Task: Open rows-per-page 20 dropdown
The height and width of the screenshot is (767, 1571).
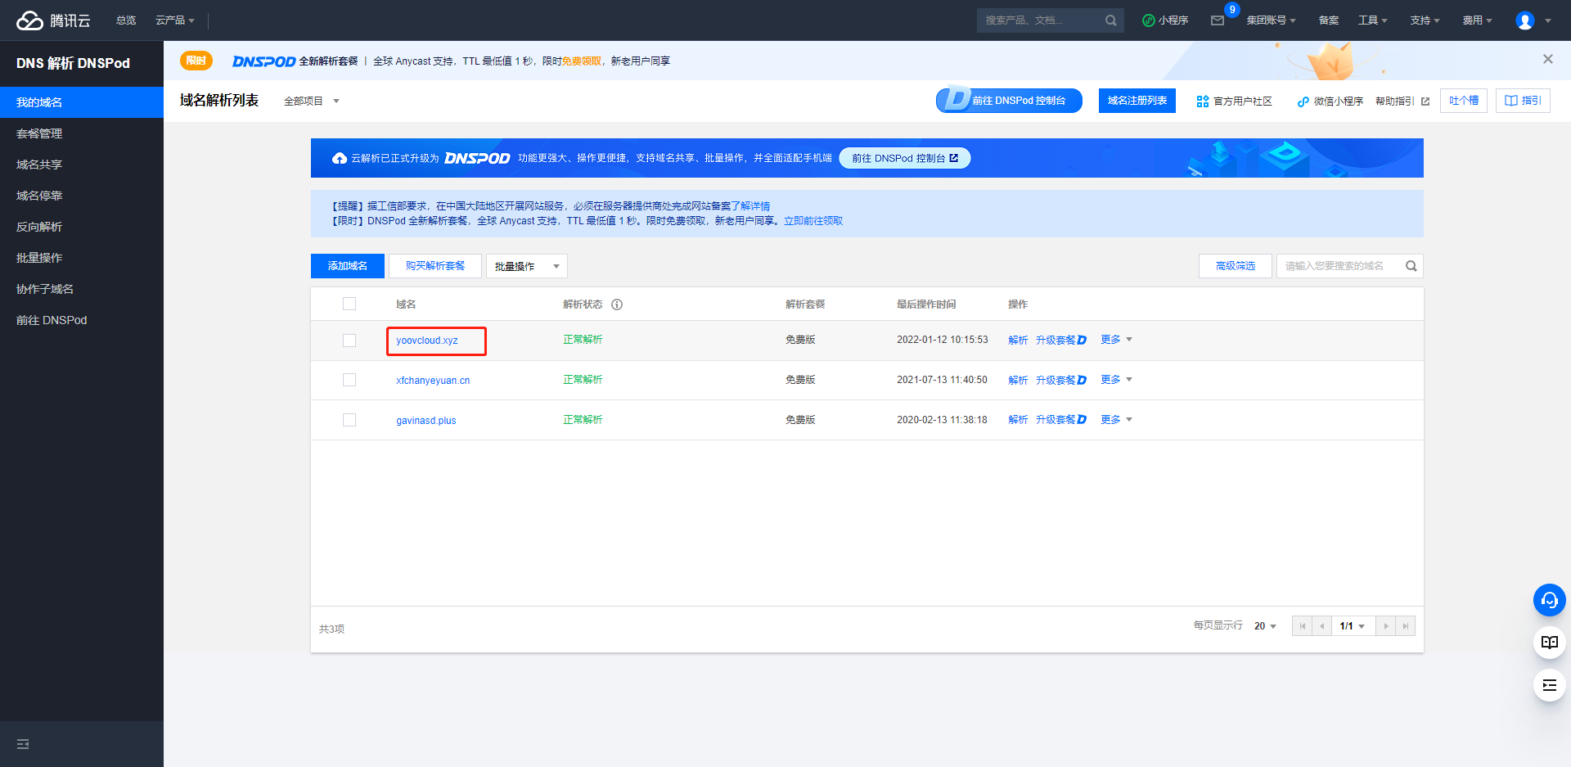Action: point(1265,626)
